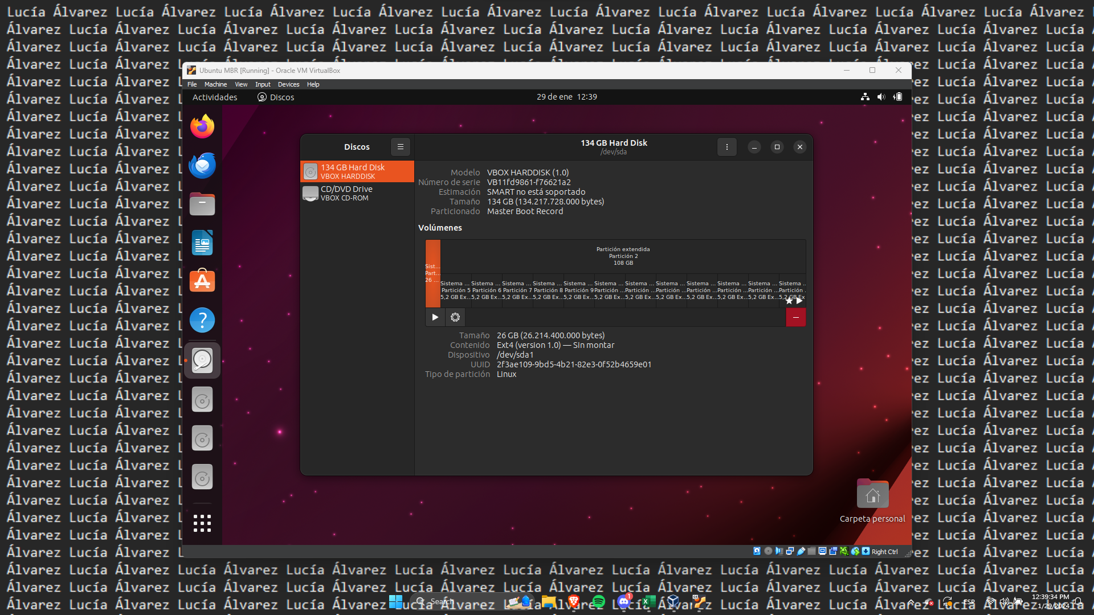Select the Partición extendida 108 GB block
This screenshot has width=1094, height=615.
coord(623,256)
